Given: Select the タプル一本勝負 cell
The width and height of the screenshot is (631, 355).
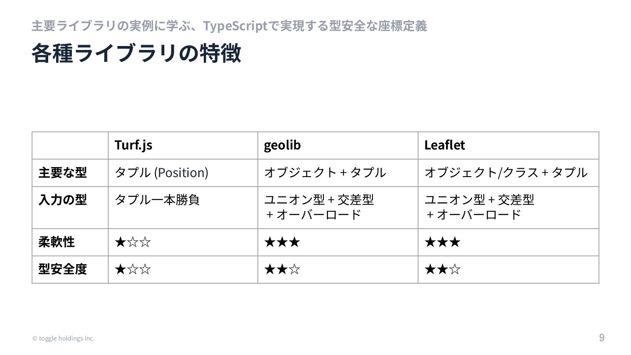Looking at the screenshot, I should [x=157, y=200].
